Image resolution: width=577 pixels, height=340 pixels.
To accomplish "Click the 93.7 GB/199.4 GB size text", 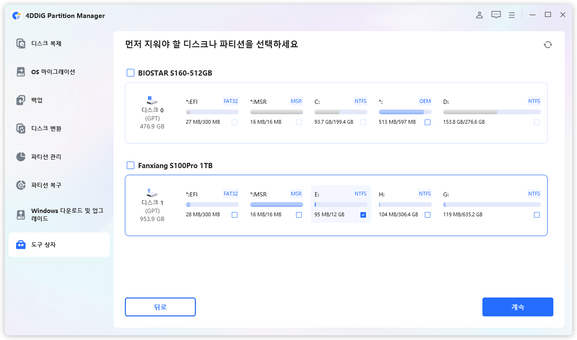I will pos(334,122).
